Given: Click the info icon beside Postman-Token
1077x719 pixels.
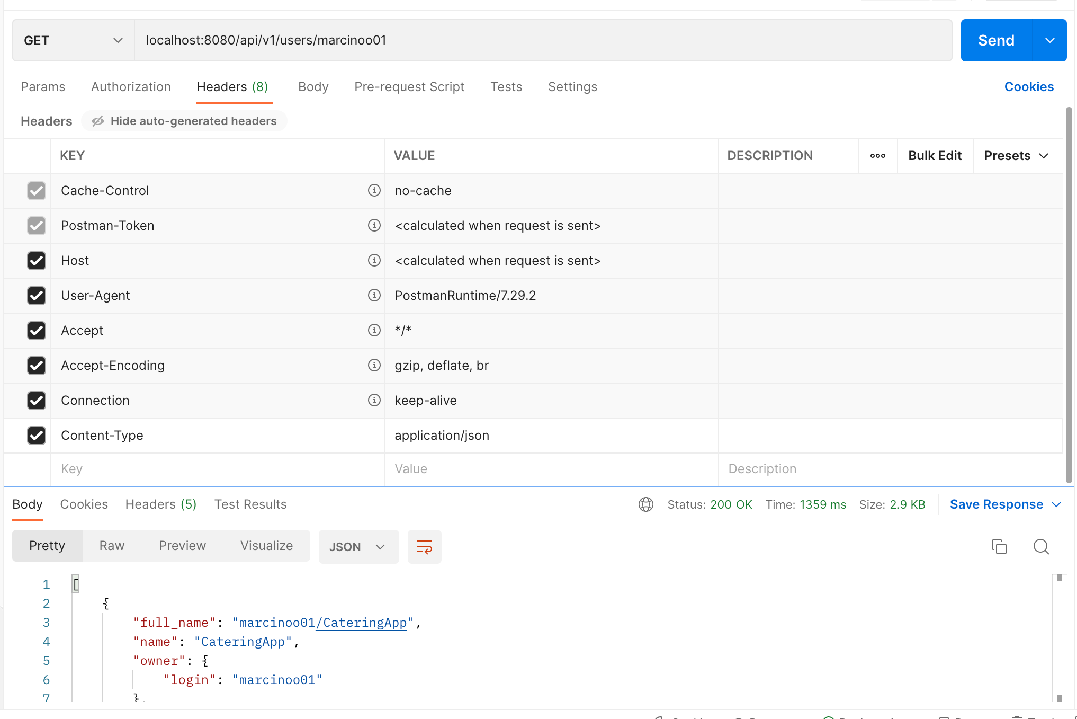Looking at the screenshot, I should click(374, 225).
